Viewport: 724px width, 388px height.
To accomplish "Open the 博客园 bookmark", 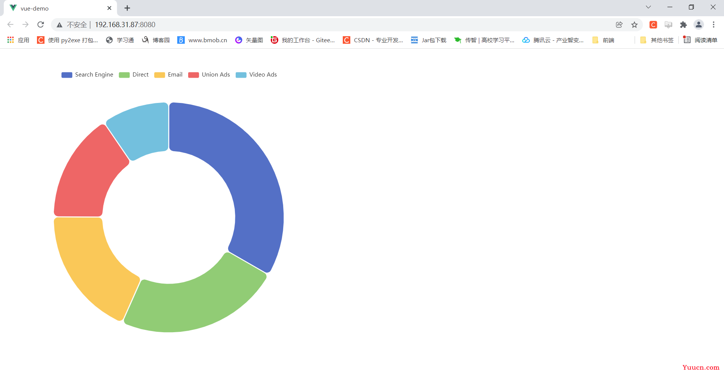I will [156, 40].
